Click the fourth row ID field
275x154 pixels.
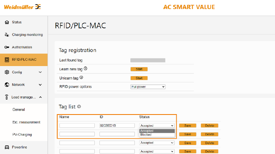tap(117, 151)
